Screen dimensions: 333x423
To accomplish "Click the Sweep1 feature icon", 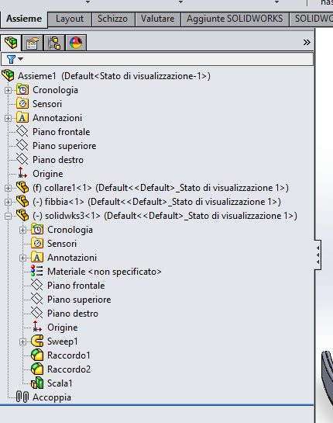I will (37, 341).
